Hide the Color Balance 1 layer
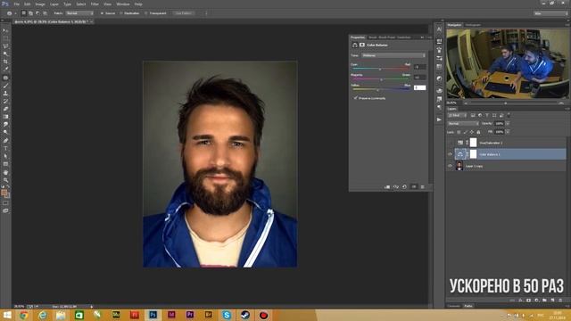 (450, 154)
